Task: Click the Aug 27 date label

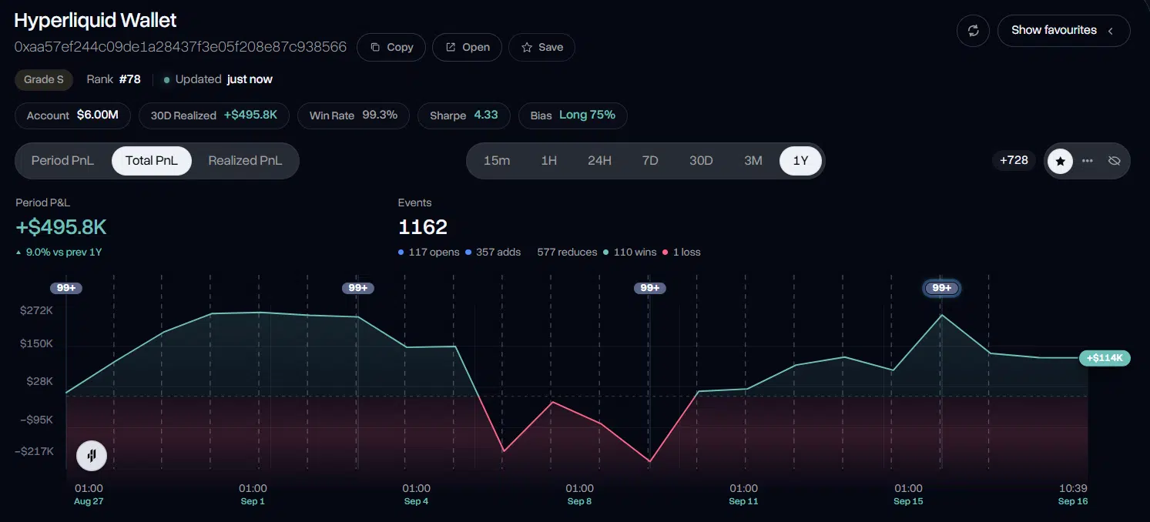Action: [x=89, y=501]
